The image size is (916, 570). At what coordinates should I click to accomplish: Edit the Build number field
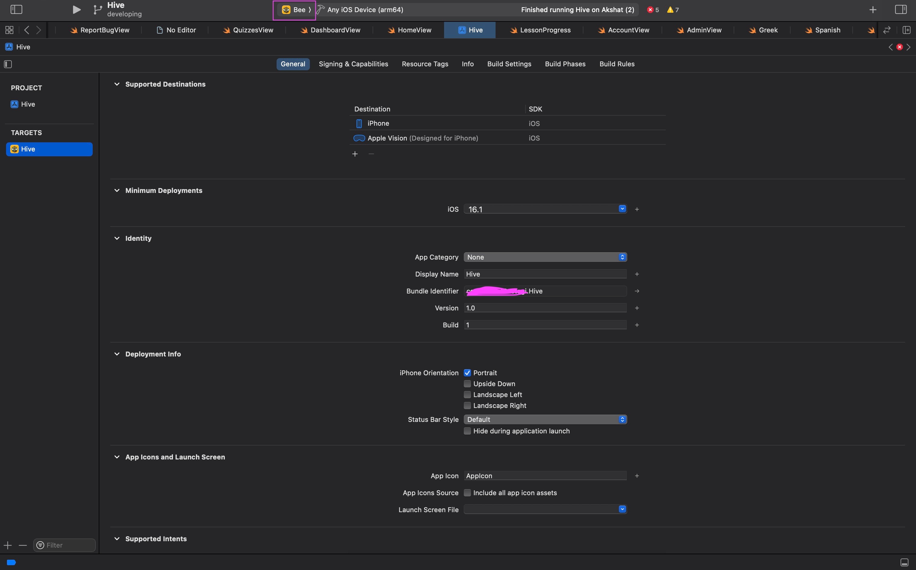[545, 325]
